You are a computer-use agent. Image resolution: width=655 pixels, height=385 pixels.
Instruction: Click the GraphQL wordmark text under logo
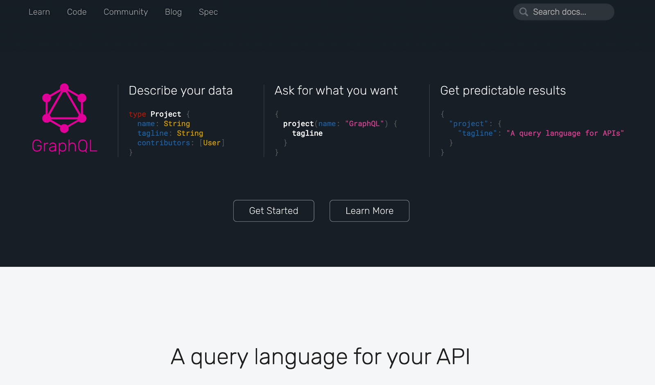[x=65, y=146]
